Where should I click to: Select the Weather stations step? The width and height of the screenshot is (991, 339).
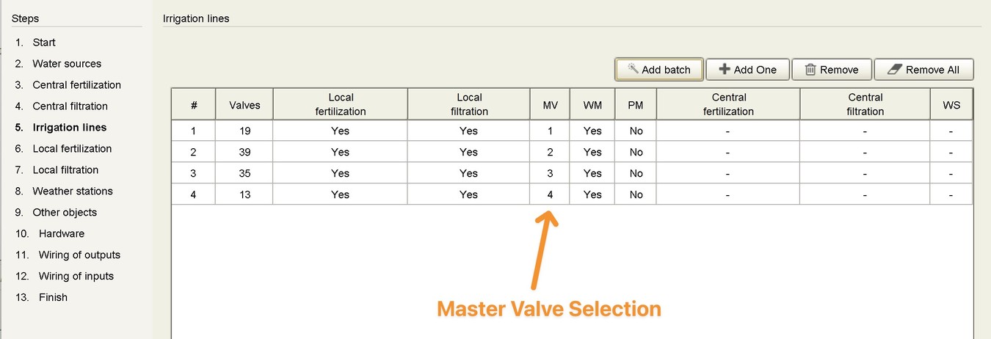tap(73, 192)
